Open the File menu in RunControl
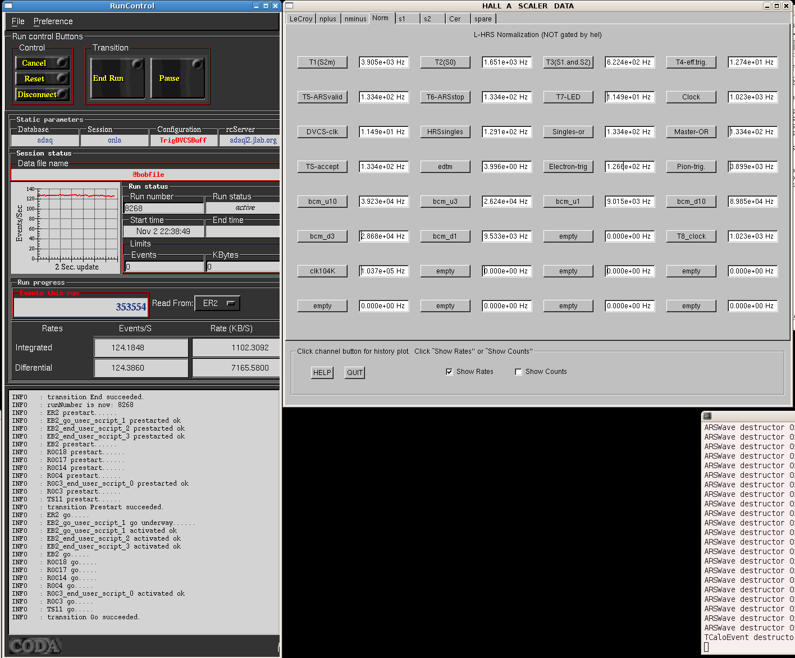This screenshot has width=795, height=658. coord(18,21)
